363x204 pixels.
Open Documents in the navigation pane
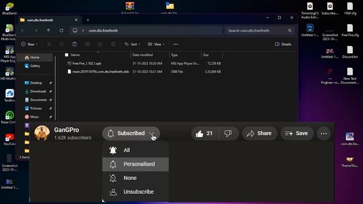(x=39, y=100)
